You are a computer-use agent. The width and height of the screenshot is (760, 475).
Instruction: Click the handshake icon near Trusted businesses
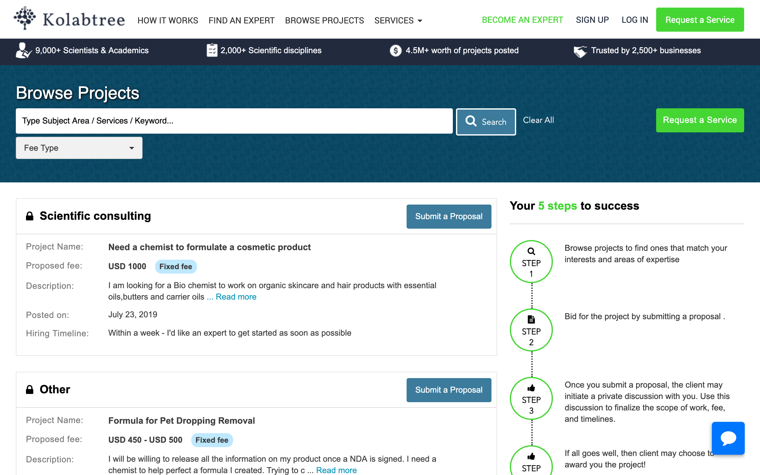(x=580, y=51)
